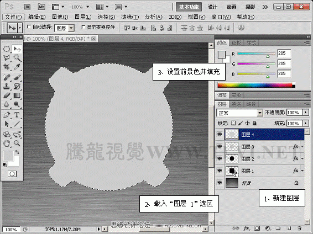Select the Eyedropper tool
Image resolution: width=313 pixels, height=234 pixels.
pos(17,67)
